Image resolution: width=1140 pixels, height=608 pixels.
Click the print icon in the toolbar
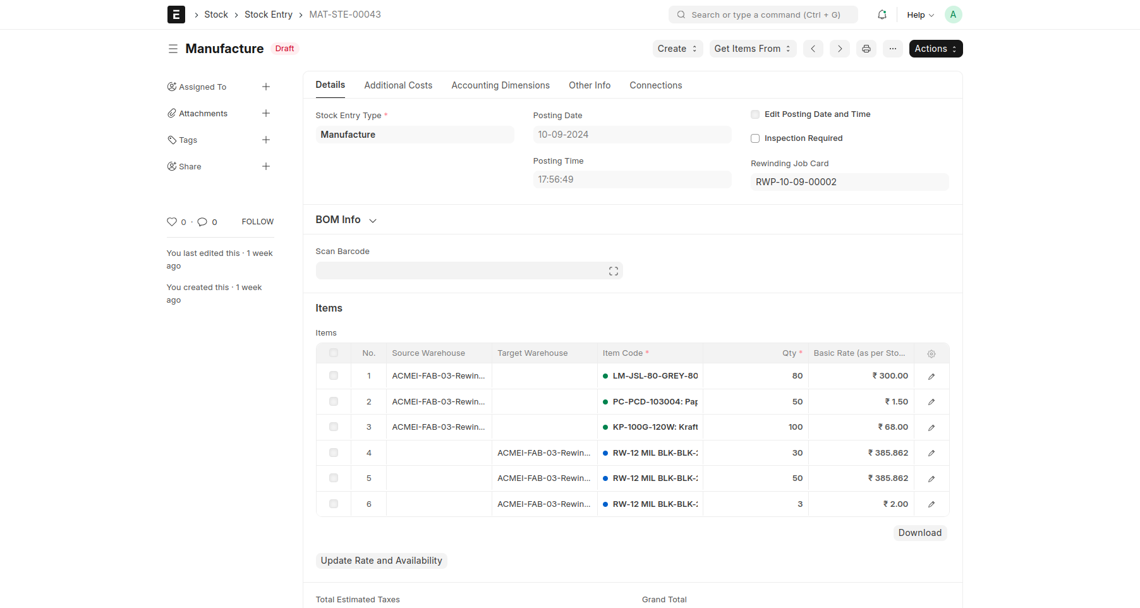pyautogui.click(x=866, y=49)
